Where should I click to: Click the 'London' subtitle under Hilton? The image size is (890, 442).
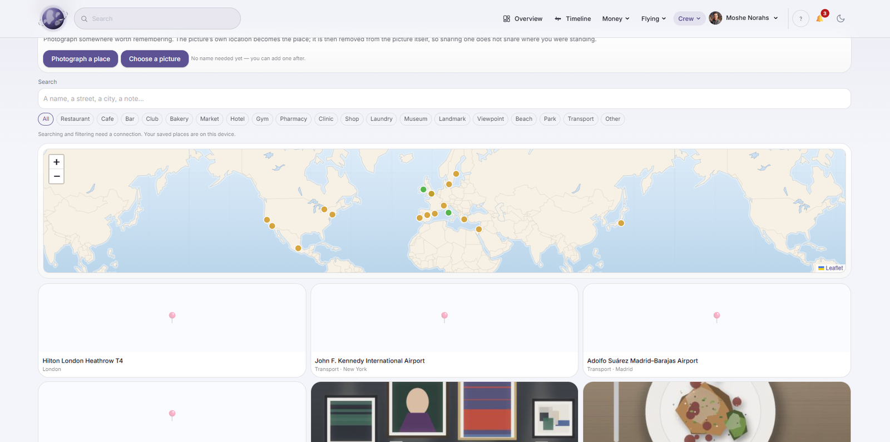coord(52,369)
